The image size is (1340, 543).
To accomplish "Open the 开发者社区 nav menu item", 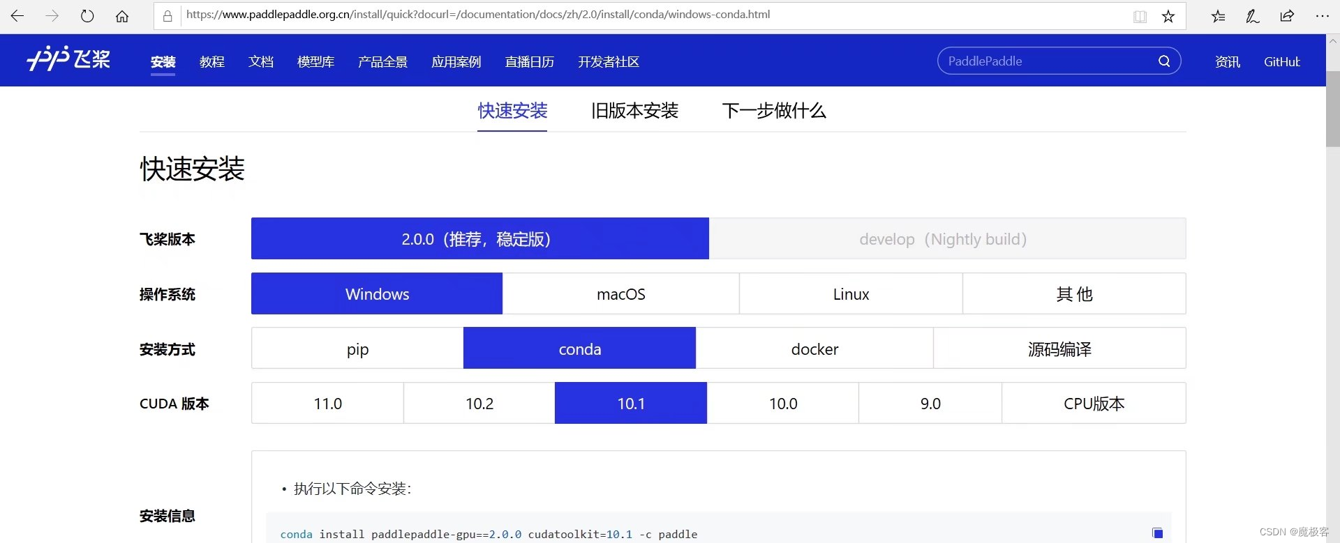I will 609,62.
